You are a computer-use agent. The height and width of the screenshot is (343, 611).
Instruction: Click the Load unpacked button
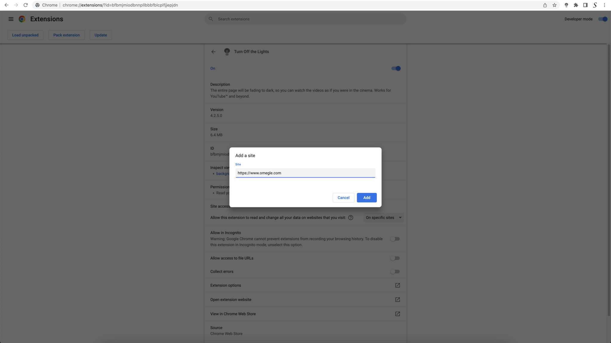pos(25,35)
